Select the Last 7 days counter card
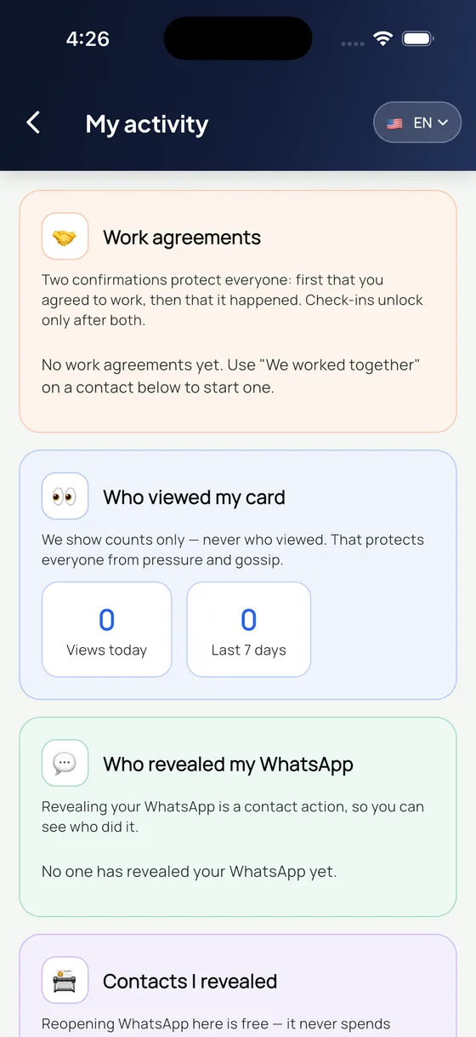This screenshot has width=476, height=1037. click(249, 629)
